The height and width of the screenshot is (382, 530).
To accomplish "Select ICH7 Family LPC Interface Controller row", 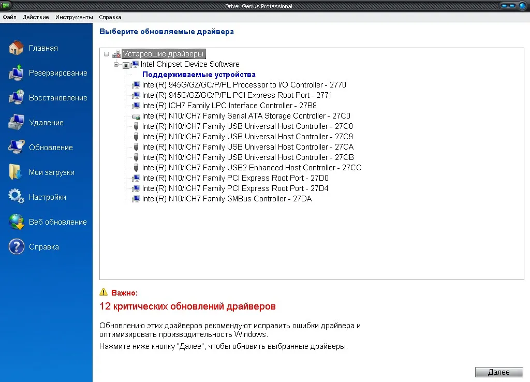I will click(x=229, y=106).
